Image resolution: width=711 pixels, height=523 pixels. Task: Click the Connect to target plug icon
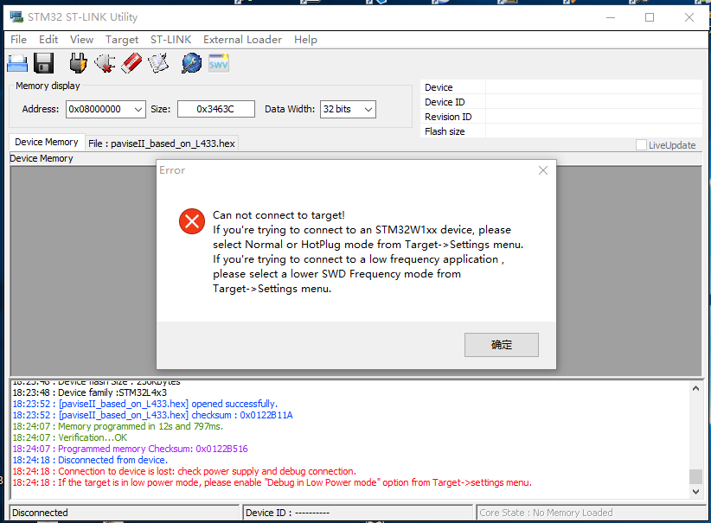coord(78,63)
